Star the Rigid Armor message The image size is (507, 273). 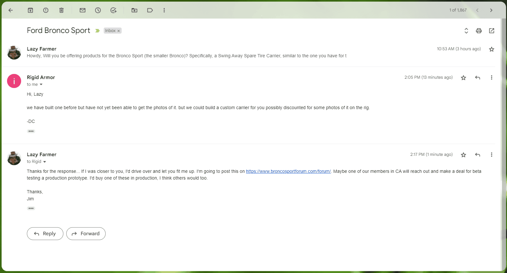coord(463,78)
